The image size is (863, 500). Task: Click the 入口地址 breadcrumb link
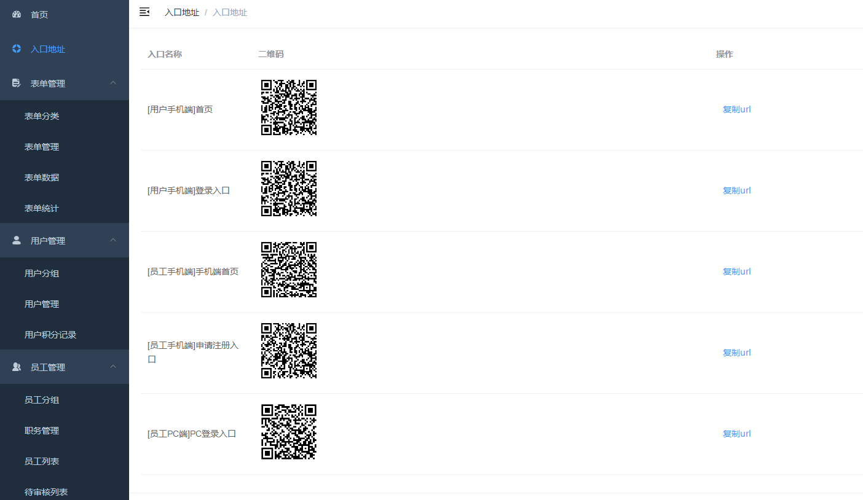tap(183, 12)
